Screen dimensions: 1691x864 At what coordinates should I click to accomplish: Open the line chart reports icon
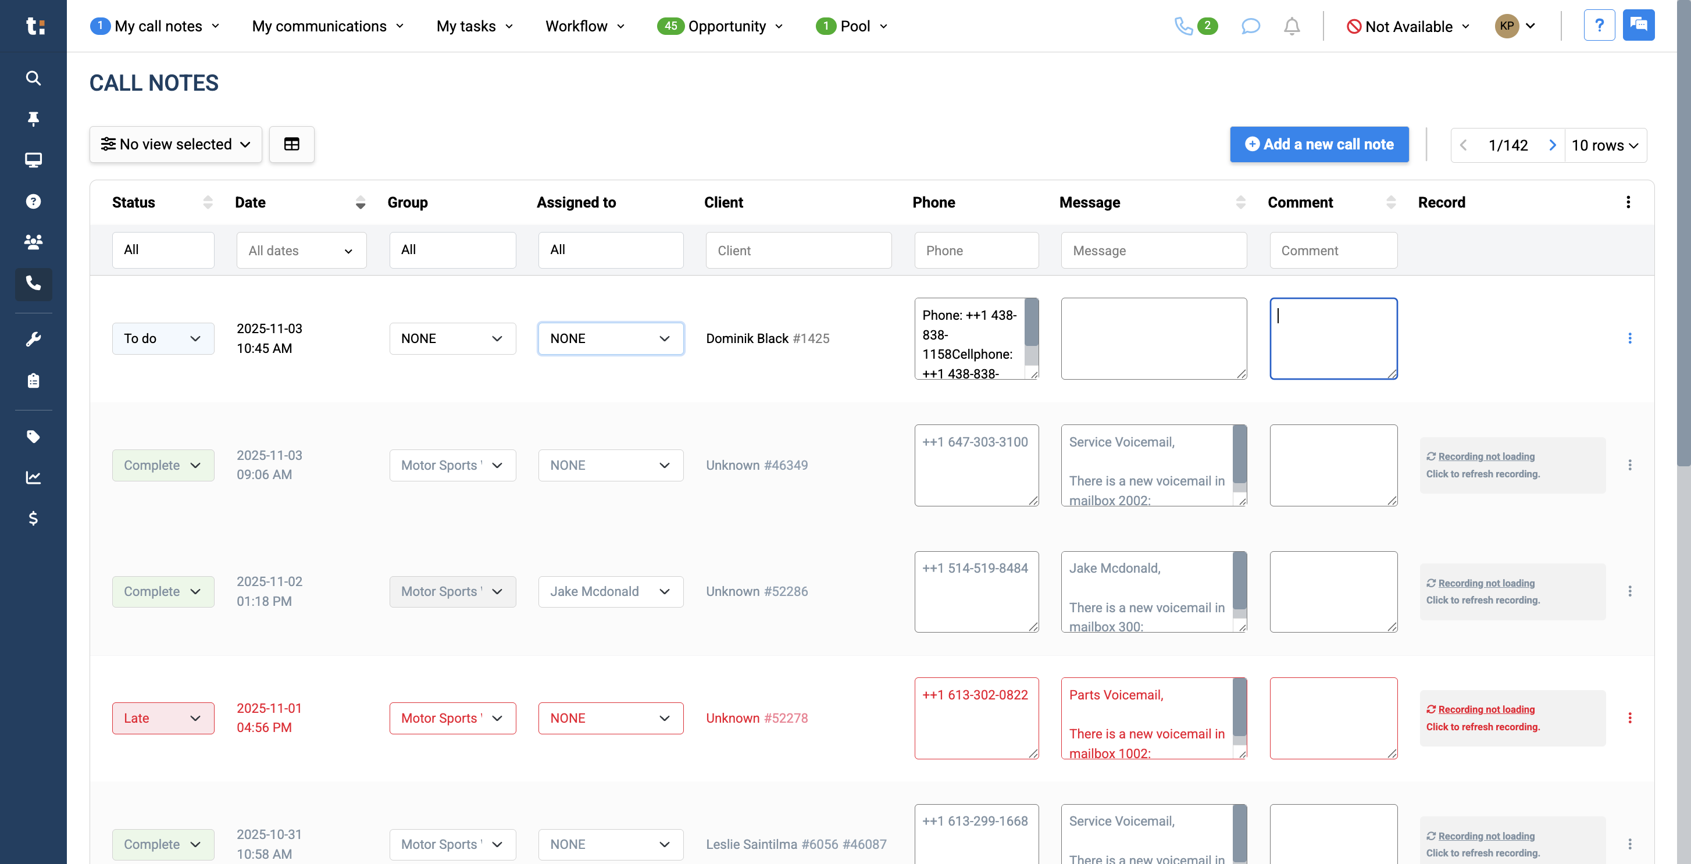coord(33,477)
